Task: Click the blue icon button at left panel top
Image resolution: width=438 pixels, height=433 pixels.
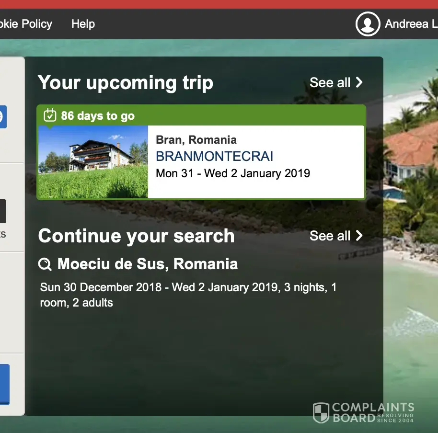Action: (2, 116)
